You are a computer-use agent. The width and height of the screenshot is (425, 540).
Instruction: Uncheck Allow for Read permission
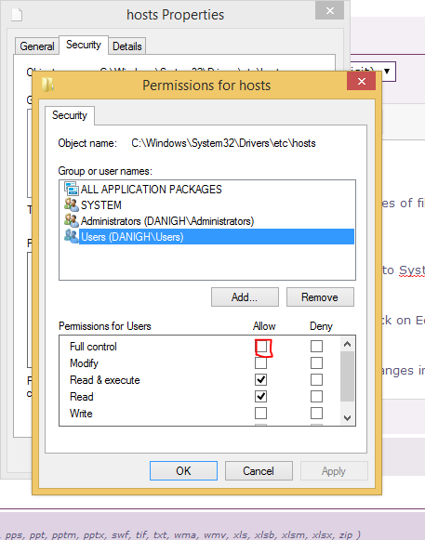(261, 396)
